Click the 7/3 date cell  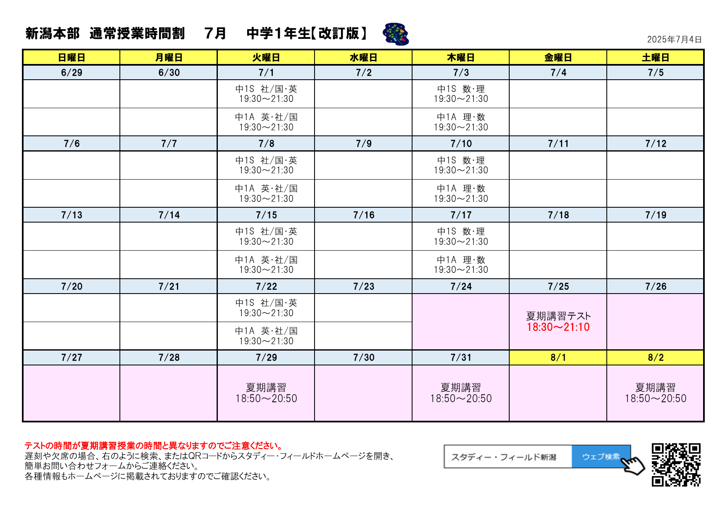pyautogui.click(x=461, y=72)
